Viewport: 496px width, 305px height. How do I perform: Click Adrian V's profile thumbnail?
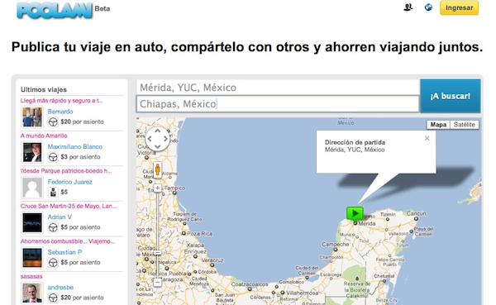[x=32, y=222]
